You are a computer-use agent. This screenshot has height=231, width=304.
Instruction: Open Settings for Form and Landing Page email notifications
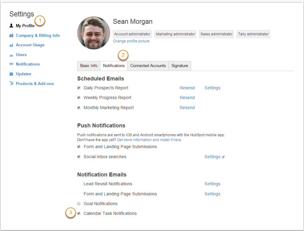click(212, 194)
